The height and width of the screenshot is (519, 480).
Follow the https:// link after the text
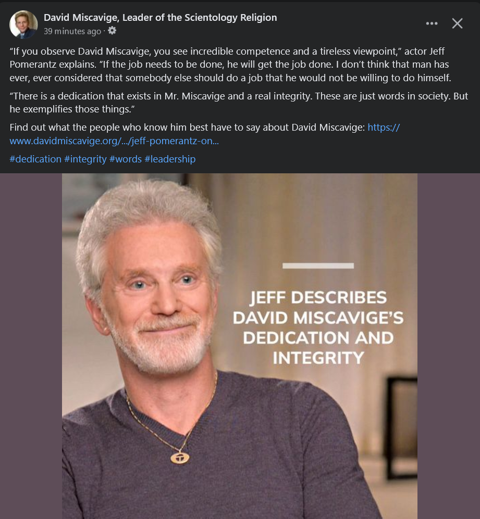pos(384,128)
